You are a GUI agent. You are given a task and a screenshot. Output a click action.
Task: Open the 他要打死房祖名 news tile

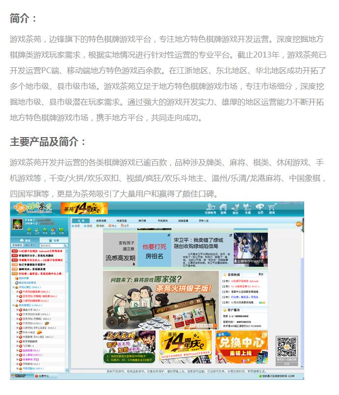(155, 250)
